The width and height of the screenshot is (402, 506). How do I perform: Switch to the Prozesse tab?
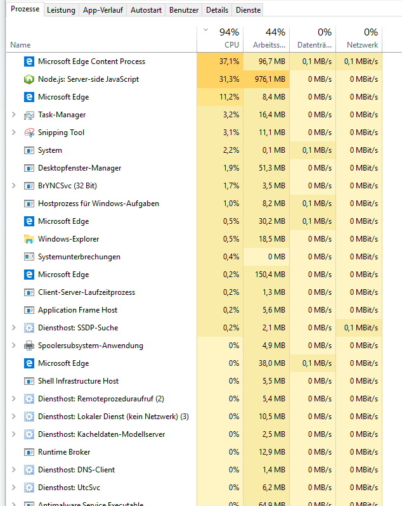click(25, 9)
